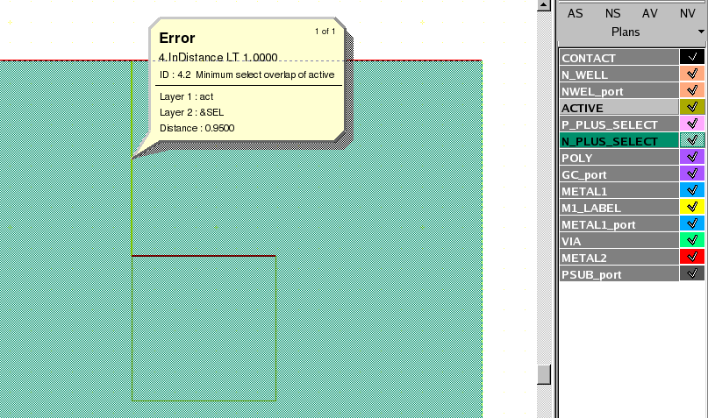708x418 pixels.
Task: Select the AS tab
Action: tap(575, 13)
